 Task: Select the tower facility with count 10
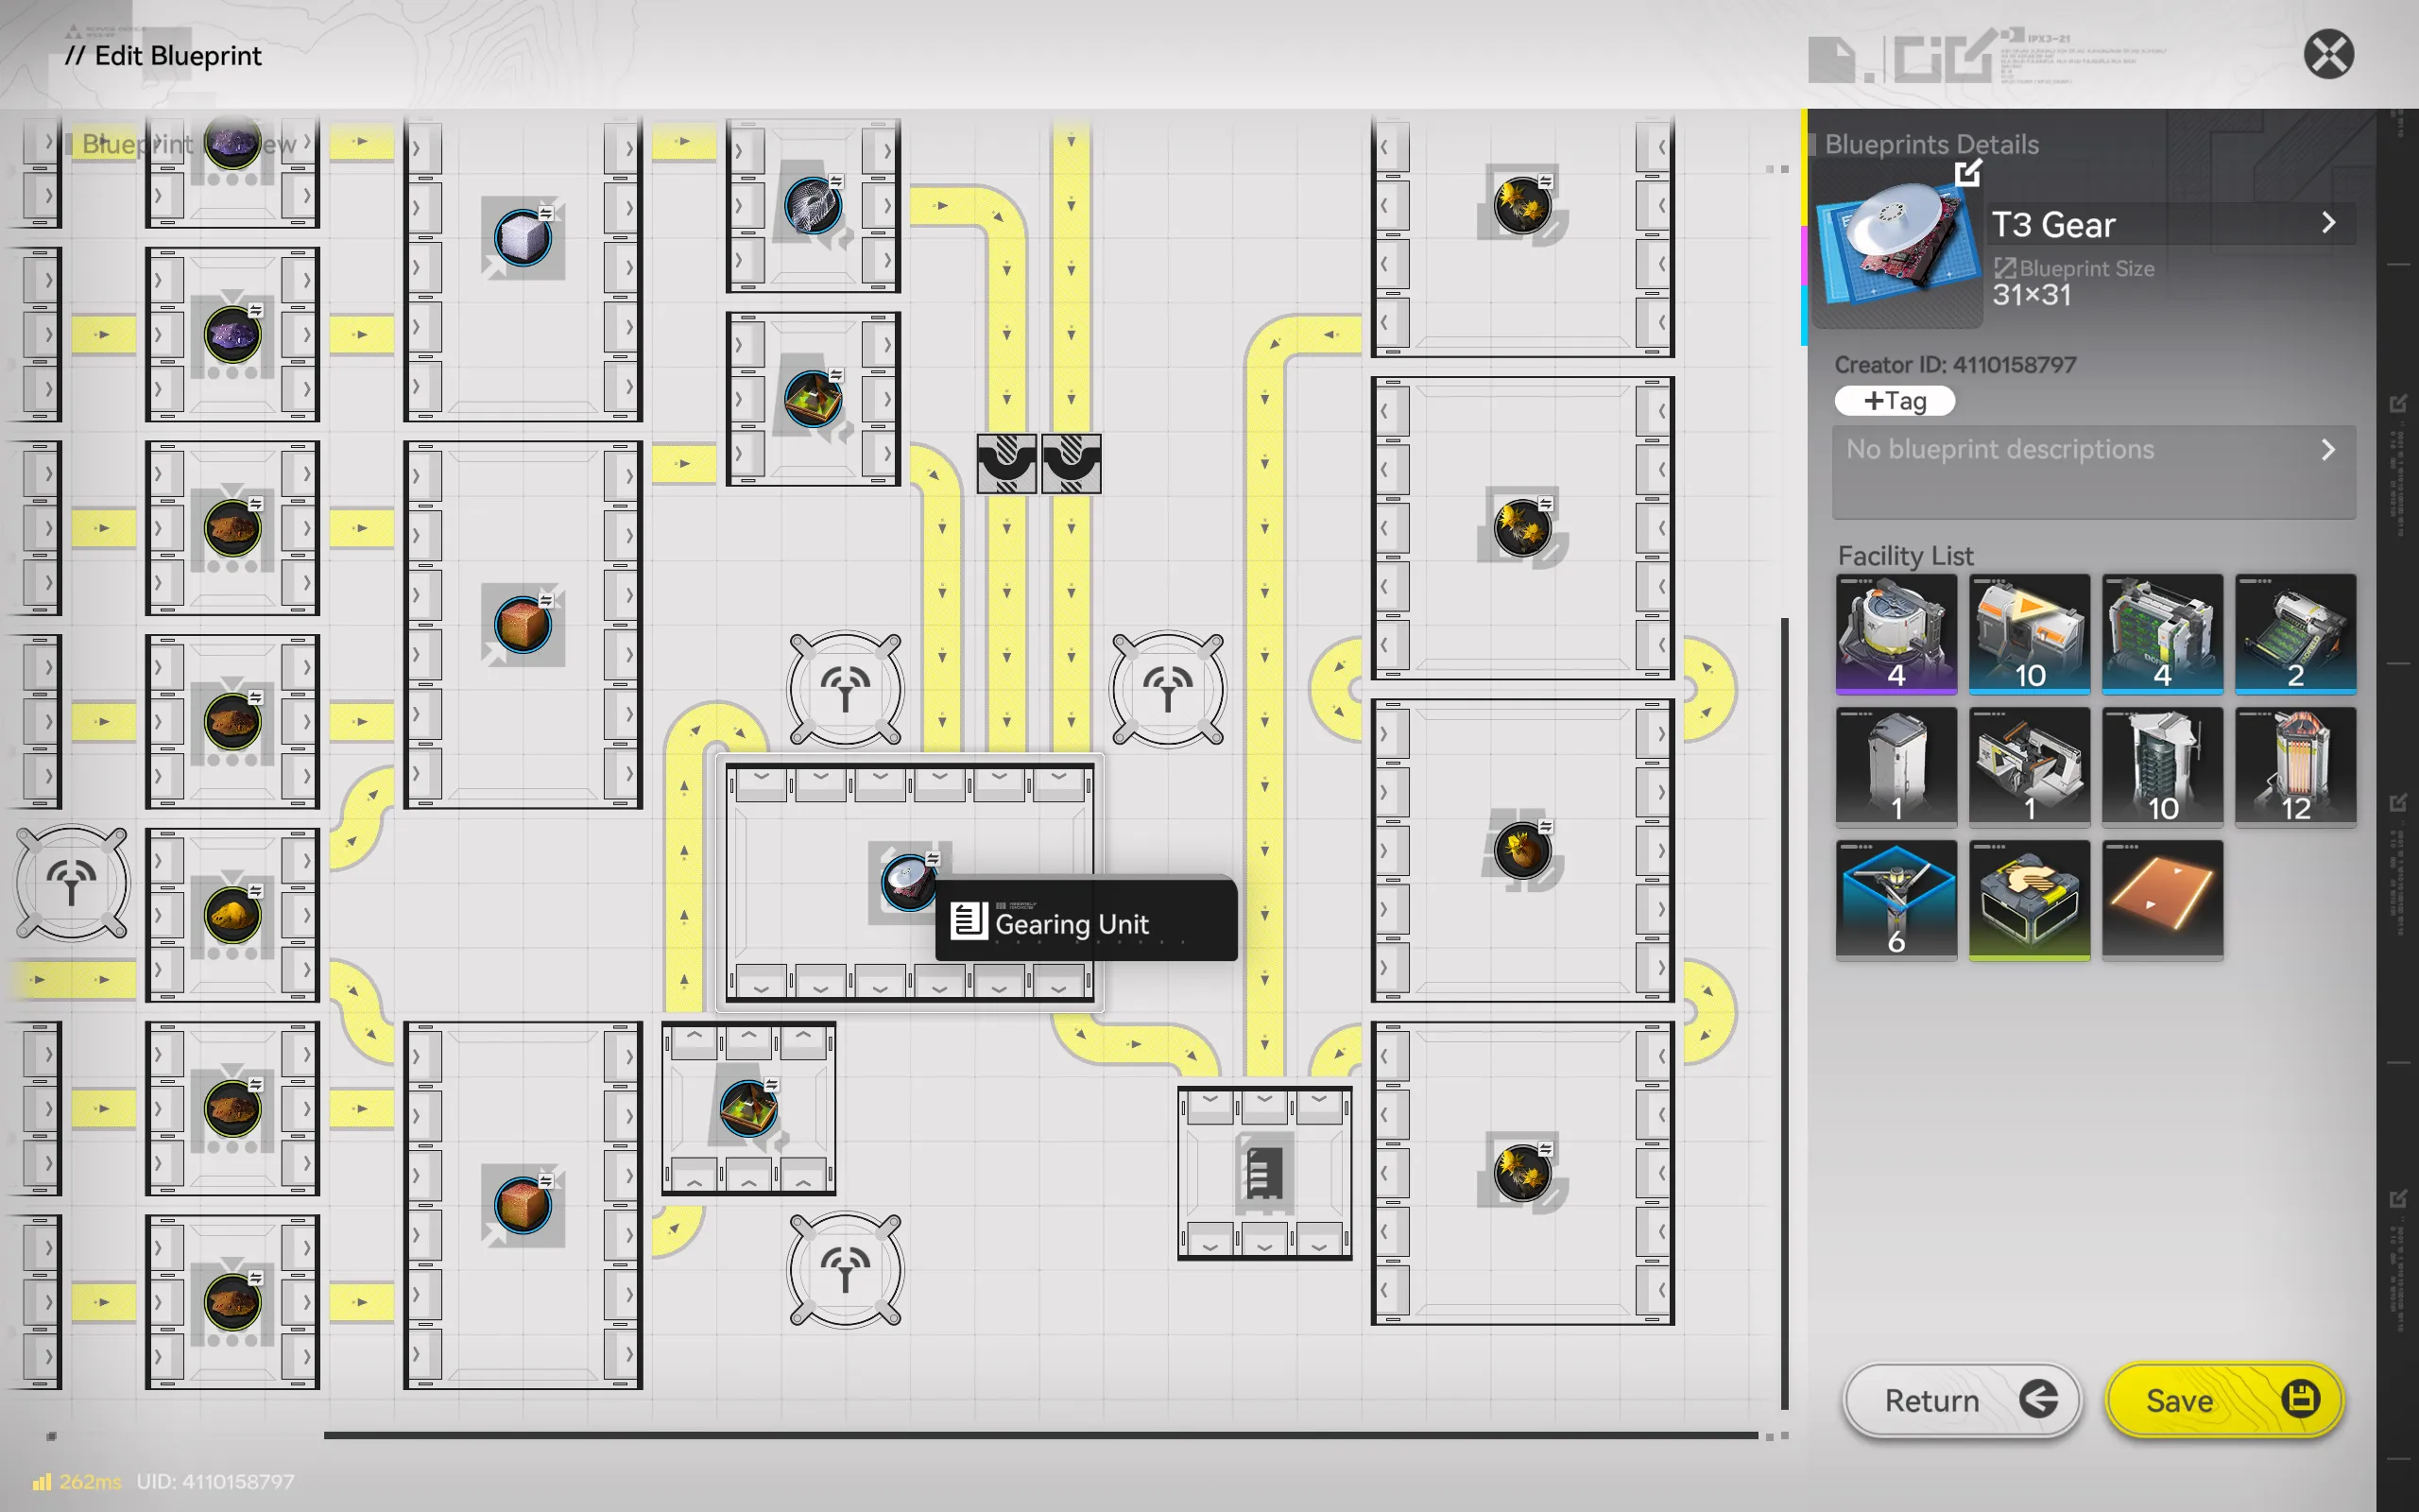point(2161,766)
